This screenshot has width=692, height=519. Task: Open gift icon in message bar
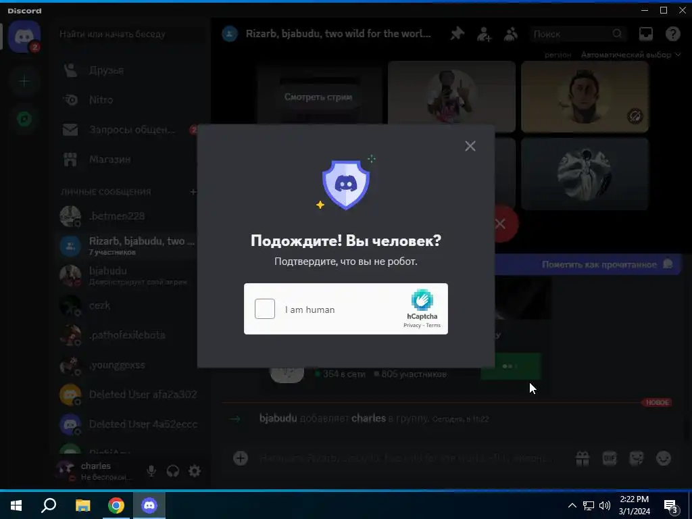pos(583,459)
